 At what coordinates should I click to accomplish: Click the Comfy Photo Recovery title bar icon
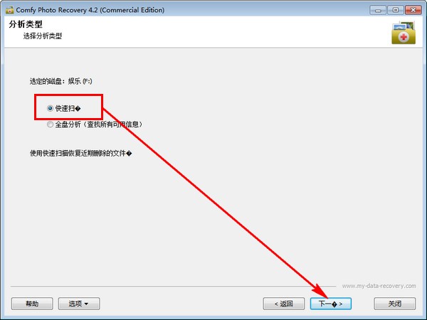pos(10,10)
